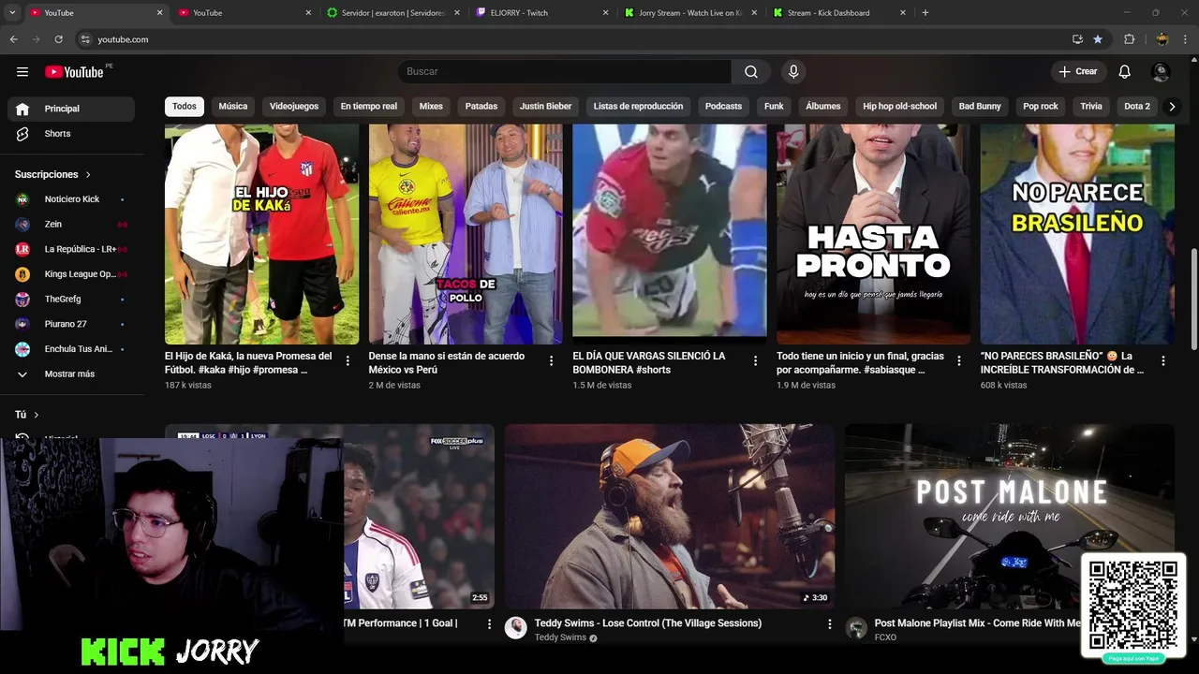Open the FCXO channel avatar
This screenshot has width=1199, height=674.
(856, 628)
